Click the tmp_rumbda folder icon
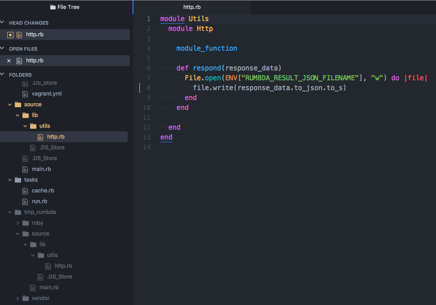436x305 pixels. coord(18,212)
